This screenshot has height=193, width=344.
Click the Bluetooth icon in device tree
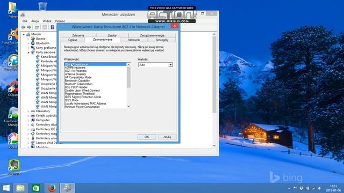[x=33, y=43]
